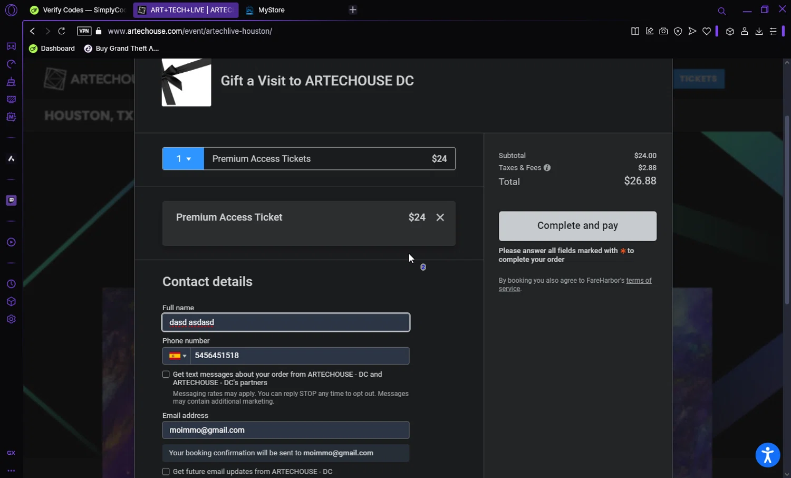Select the ART+TECH+LIVE | ARTECHOUSE tab
The width and height of the screenshot is (791, 478).
coord(186,10)
